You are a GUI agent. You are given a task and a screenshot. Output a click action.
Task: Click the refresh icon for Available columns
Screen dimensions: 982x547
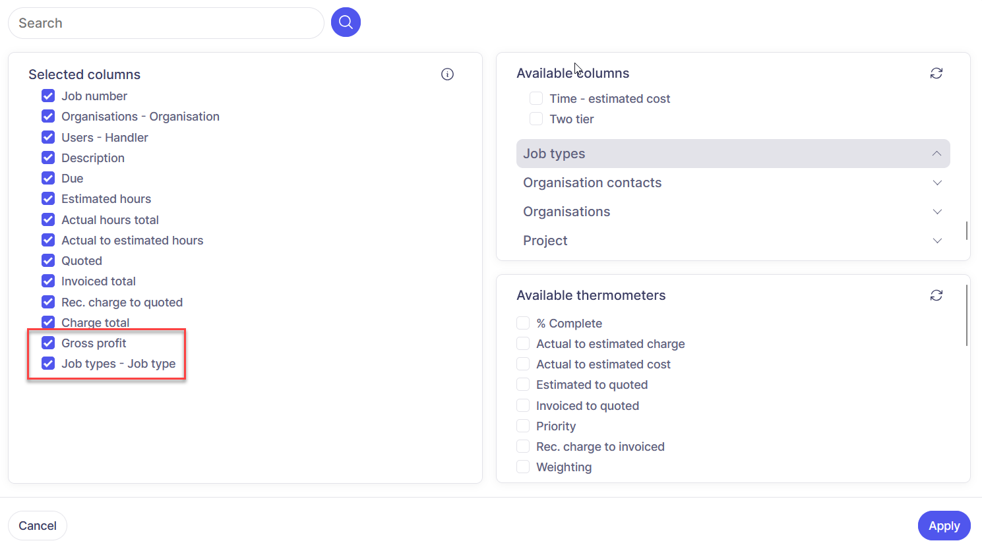(x=936, y=73)
